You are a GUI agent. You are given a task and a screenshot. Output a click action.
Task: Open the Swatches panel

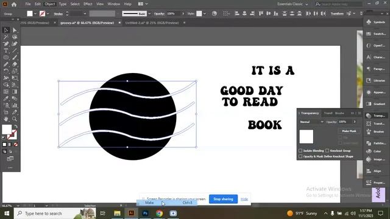tap(376, 34)
